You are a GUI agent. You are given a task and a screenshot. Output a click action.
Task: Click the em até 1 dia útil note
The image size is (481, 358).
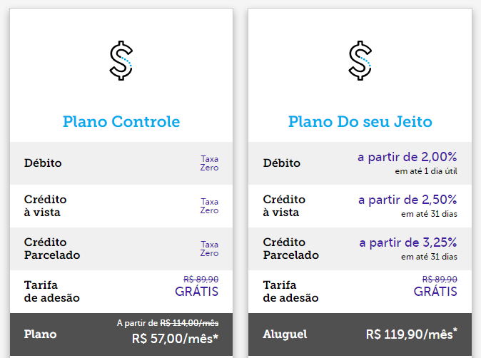click(426, 171)
